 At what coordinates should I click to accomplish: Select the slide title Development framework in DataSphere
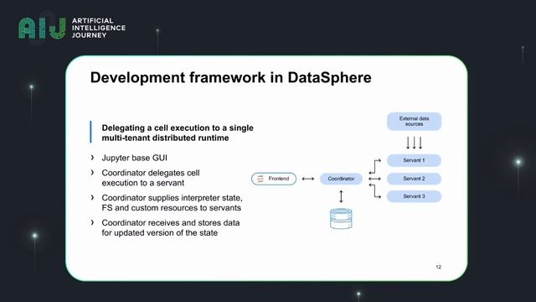(231, 77)
